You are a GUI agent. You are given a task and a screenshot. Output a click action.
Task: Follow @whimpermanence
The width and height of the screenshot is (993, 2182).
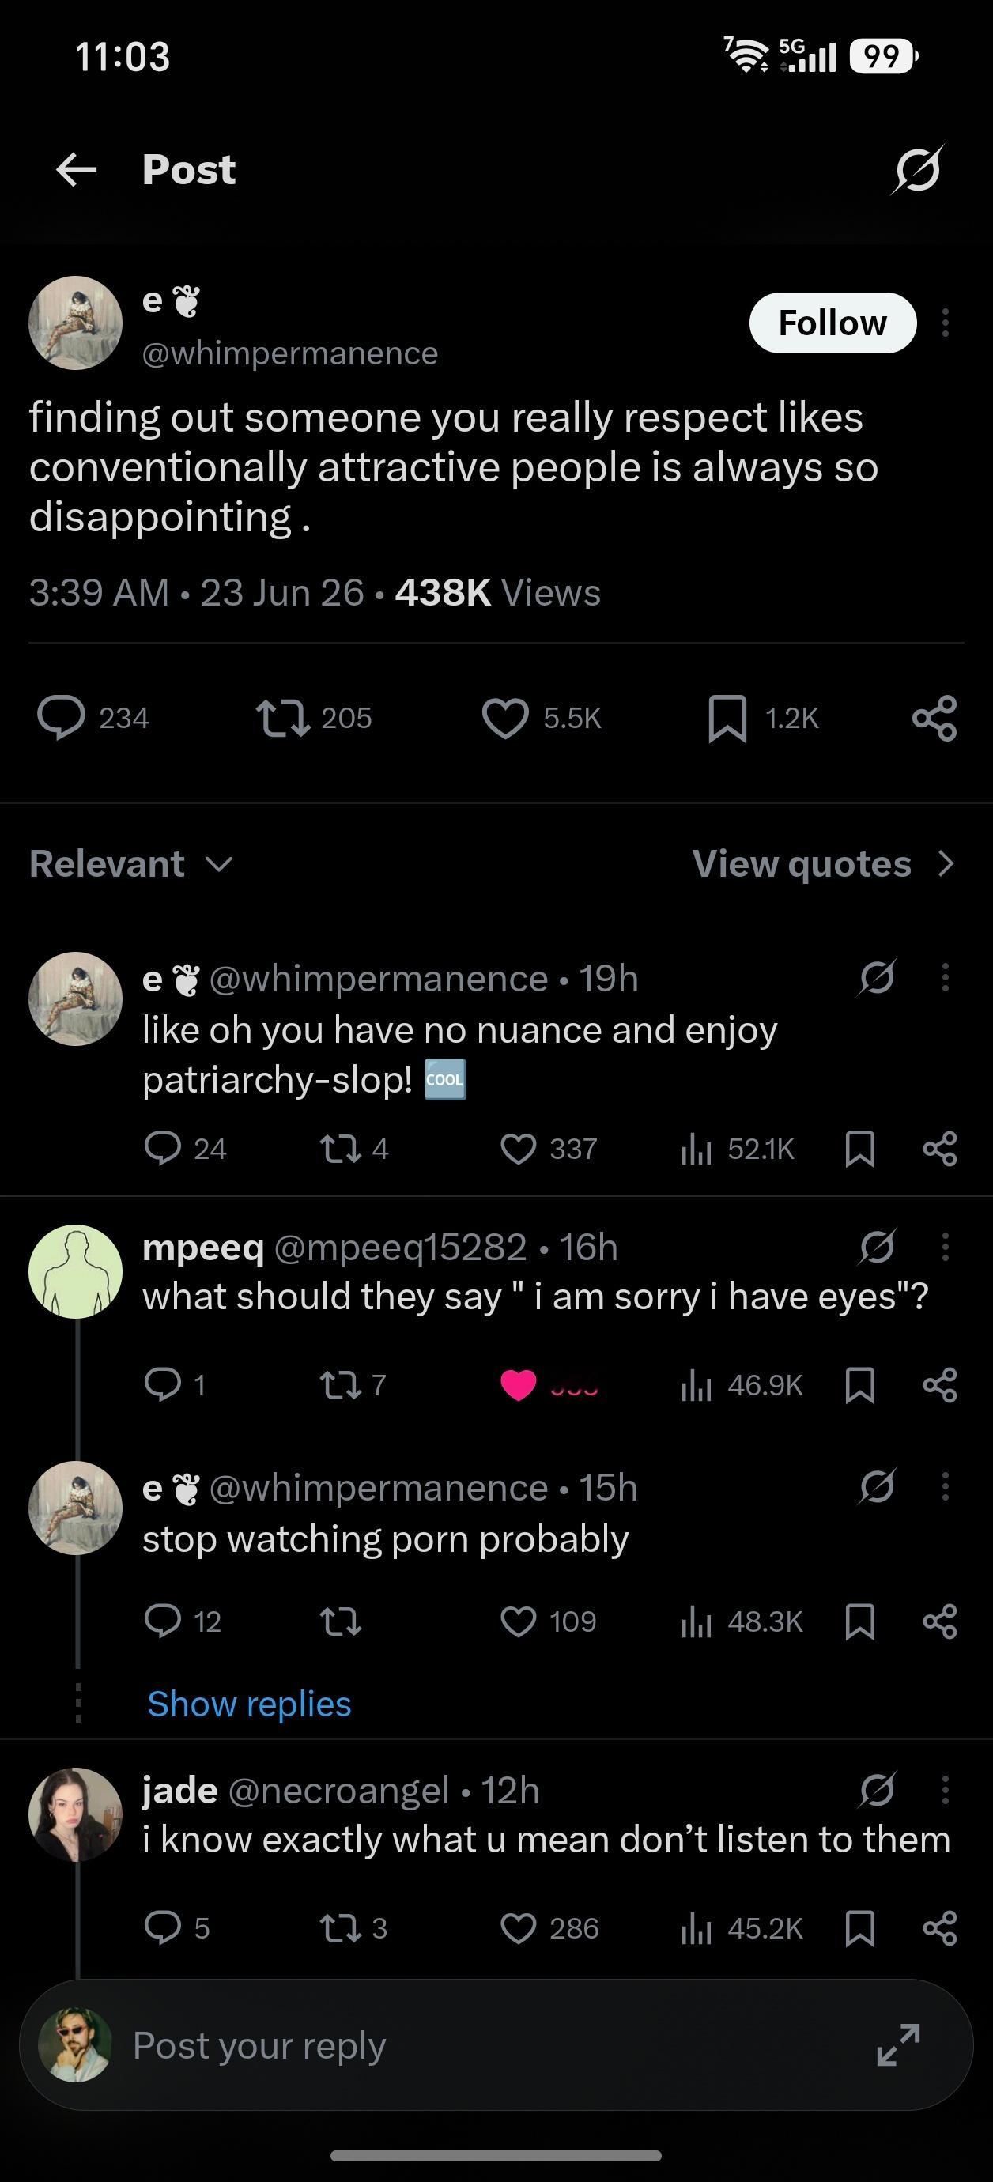click(x=833, y=323)
